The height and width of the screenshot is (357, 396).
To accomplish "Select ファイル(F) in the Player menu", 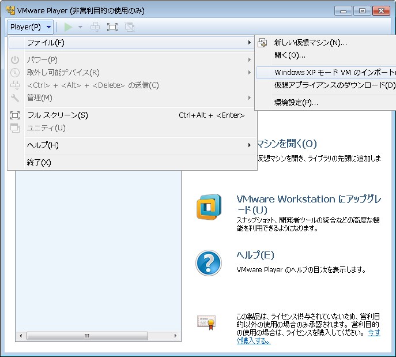I will coord(132,43).
